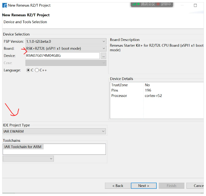Click the Device and Tools Selection subtitle
Image resolution: width=206 pixels, height=196 pixels.
(x=25, y=22)
